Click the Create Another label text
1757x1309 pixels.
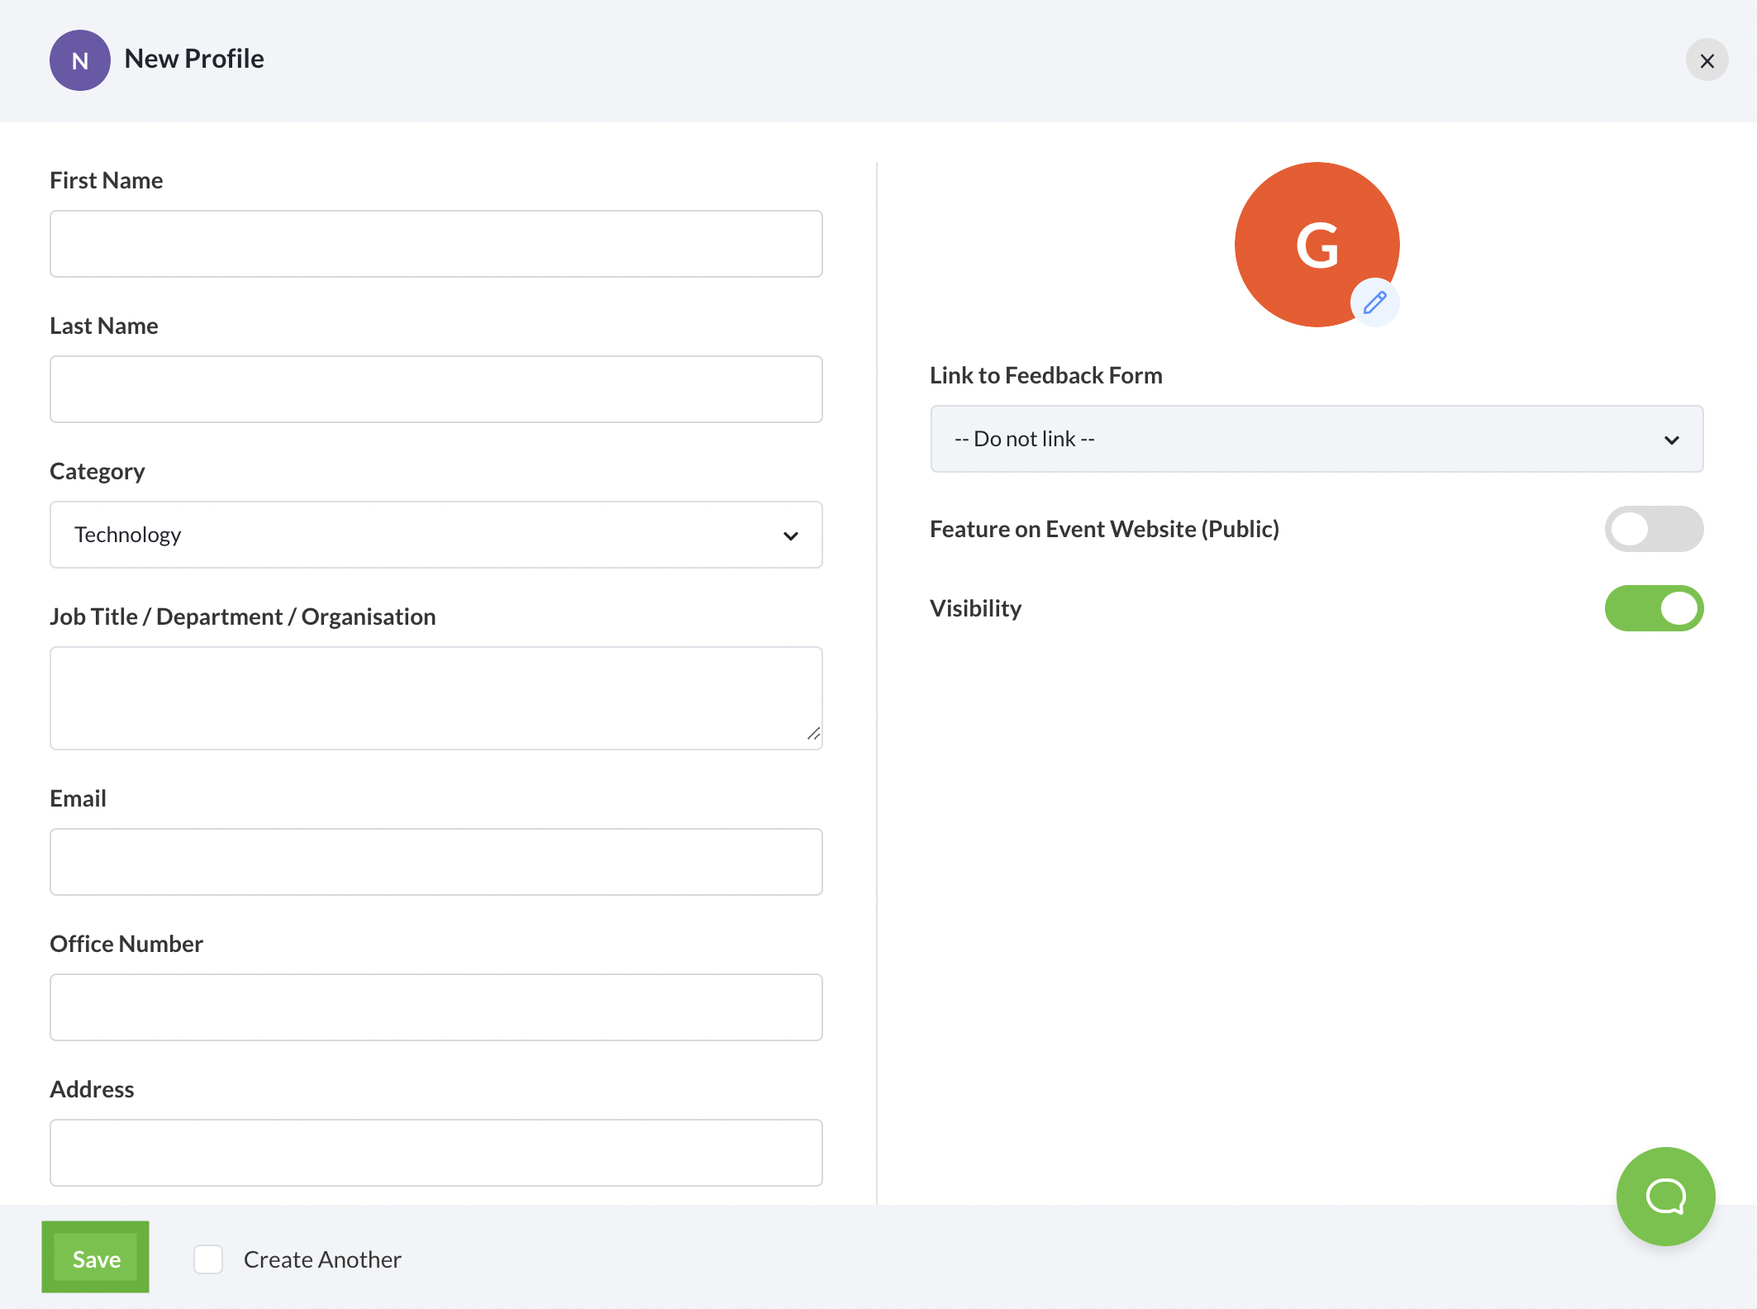322,1259
